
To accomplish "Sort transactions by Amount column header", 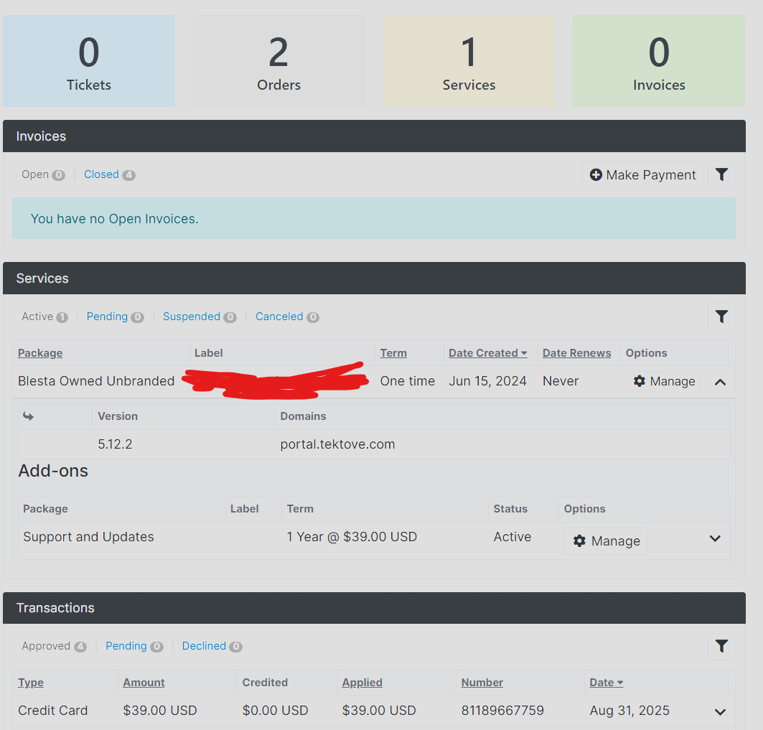I will (144, 683).
